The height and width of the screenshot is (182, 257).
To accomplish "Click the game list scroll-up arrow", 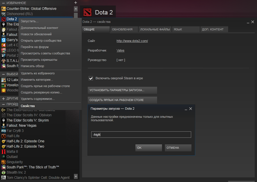I will (76, 9).
